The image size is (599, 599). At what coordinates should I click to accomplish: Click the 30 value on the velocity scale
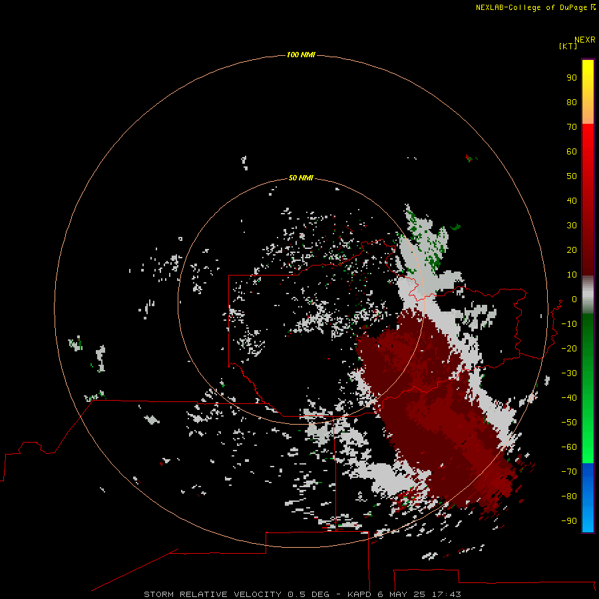point(572,226)
